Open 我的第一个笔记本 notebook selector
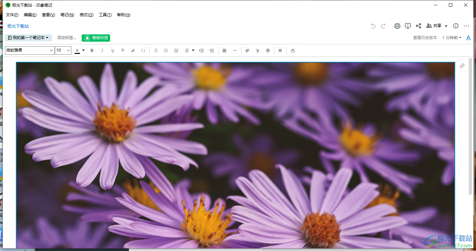476x251 pixels. [28, 38]
